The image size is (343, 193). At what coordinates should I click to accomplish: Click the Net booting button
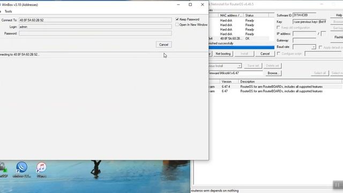click(x=223, y=54)
